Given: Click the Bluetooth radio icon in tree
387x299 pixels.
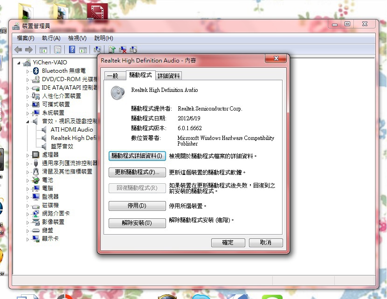Looking at the screenshot, I should pos(36,71).
